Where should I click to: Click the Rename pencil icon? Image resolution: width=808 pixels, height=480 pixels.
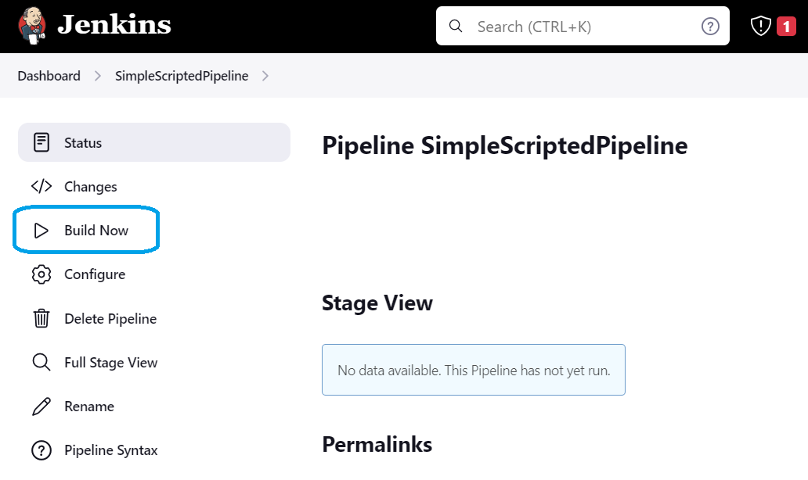41,407
